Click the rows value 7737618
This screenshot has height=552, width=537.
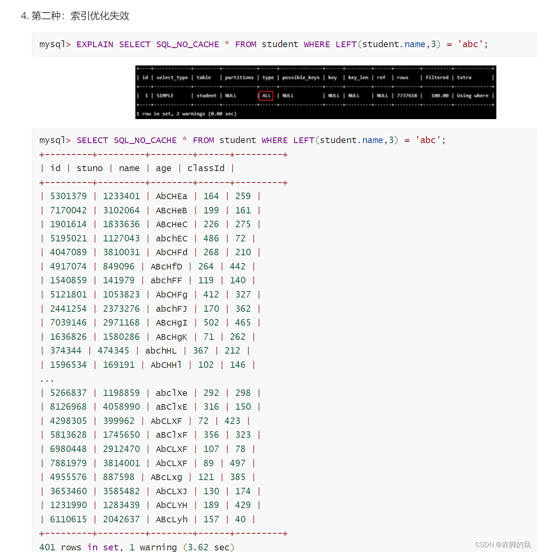pyautogui.click(x=407, y=96)
